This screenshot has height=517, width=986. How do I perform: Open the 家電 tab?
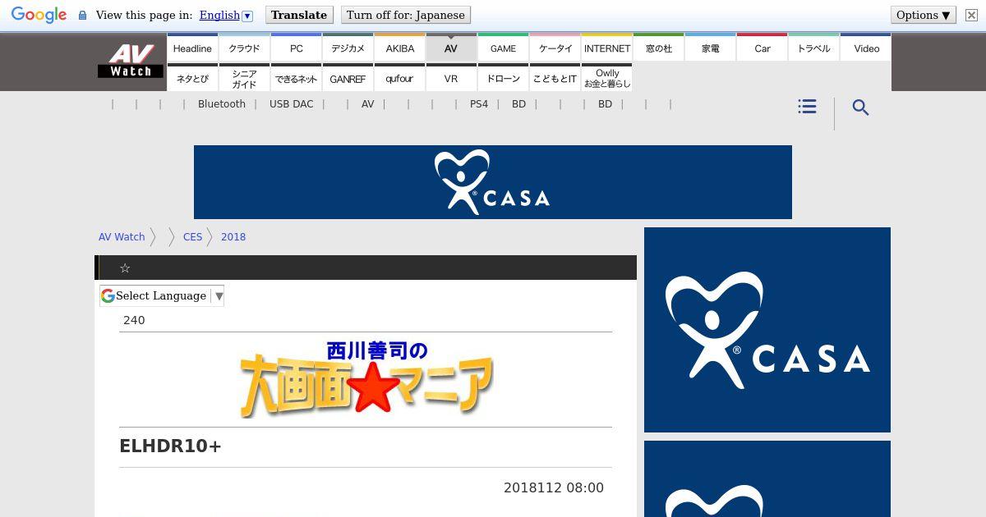[710, 48]
